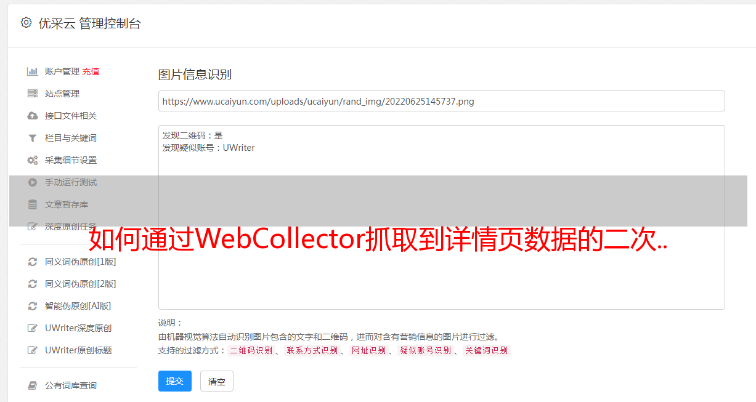Viewport: 756px width, 402px height.
Task: Click inside the recognition result text area
Action: coord(441,217)
